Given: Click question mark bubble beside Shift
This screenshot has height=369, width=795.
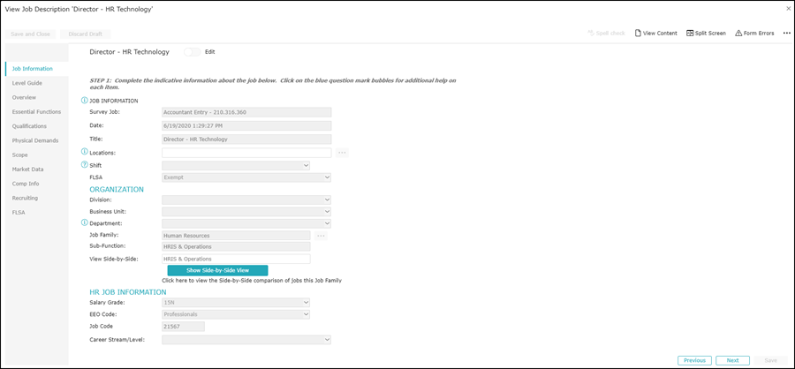Looking at the screenshot, I should (x=85, y=165).
